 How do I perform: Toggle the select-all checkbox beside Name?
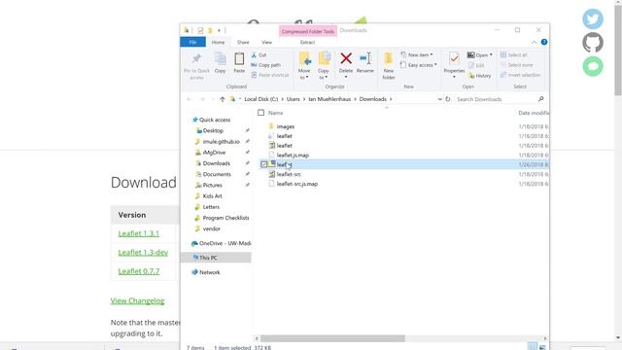click(260, 113)
